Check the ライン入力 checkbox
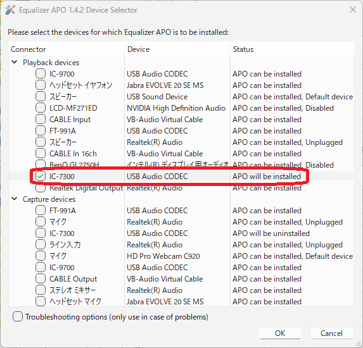 [x=41, y=245]
